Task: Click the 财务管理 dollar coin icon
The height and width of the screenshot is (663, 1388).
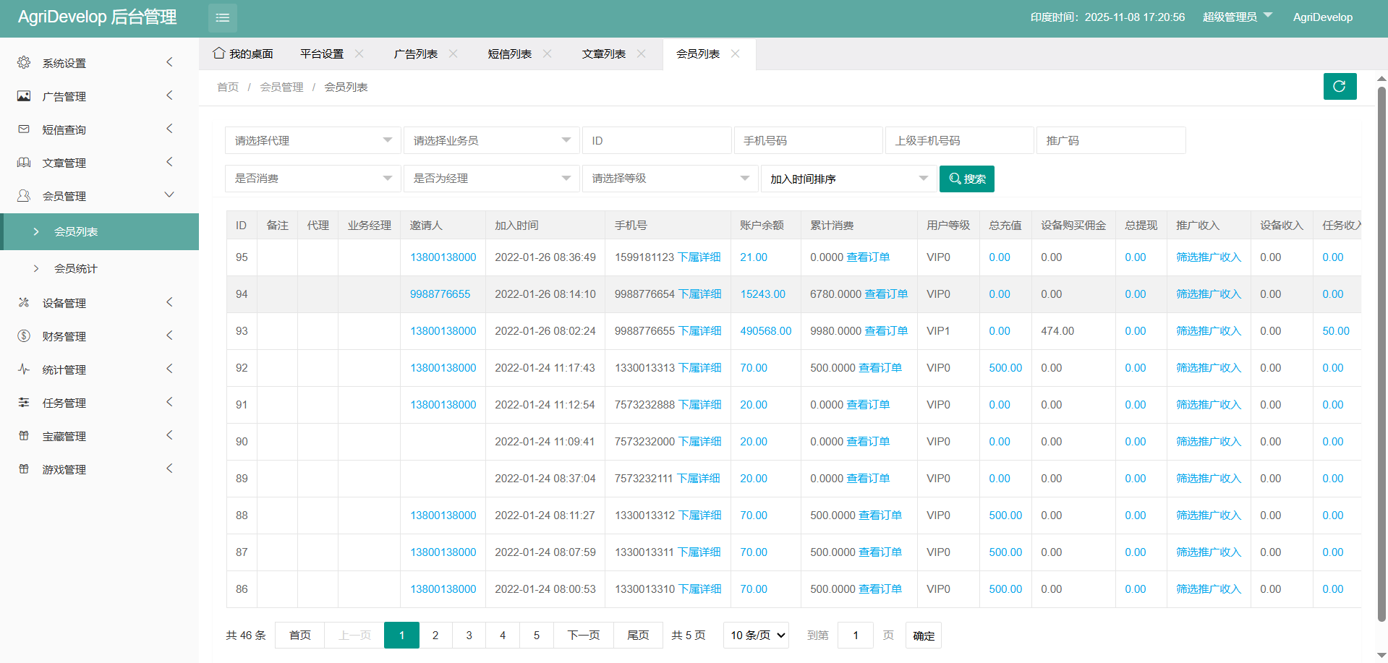Action: click(24, 336)
